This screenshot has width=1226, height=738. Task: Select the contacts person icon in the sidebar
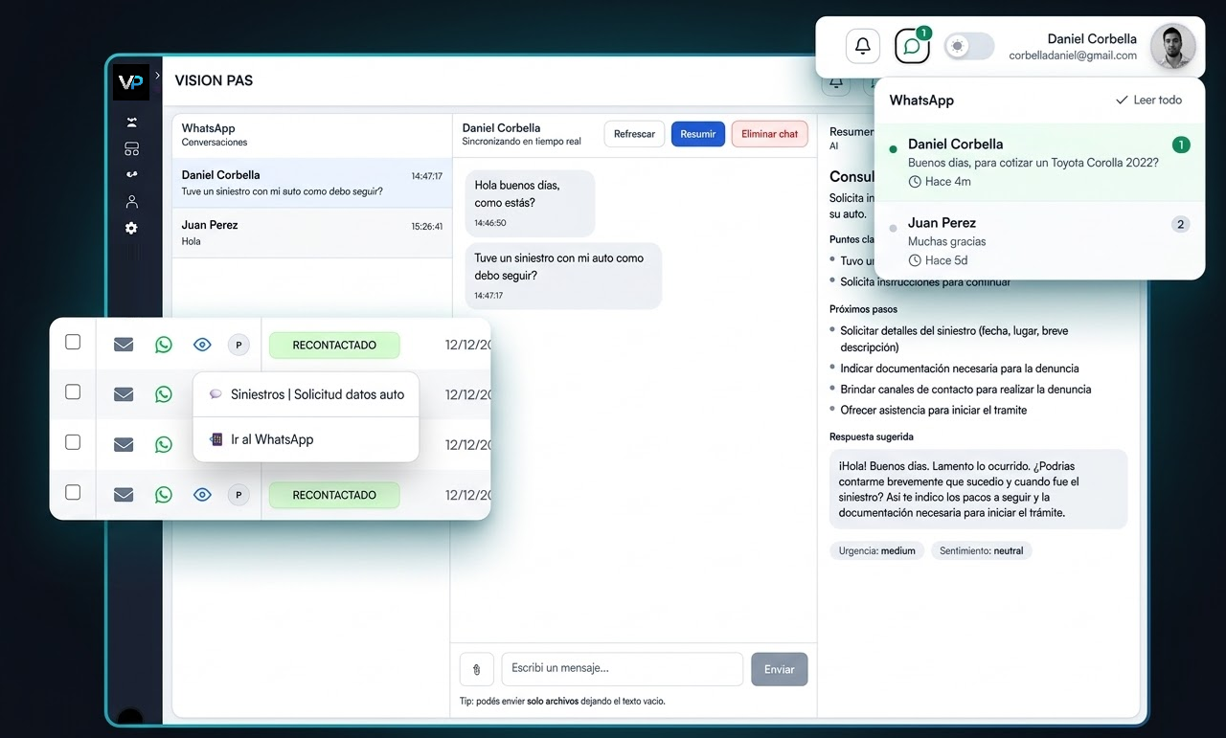coord(131,201)
